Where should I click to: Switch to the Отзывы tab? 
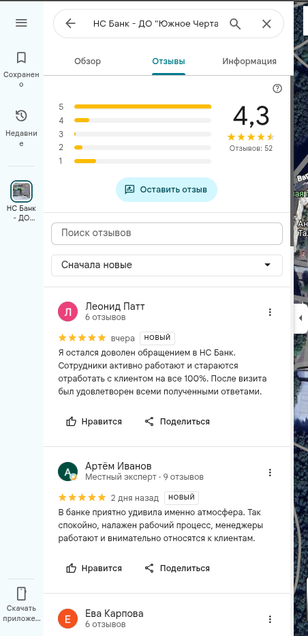168,61
